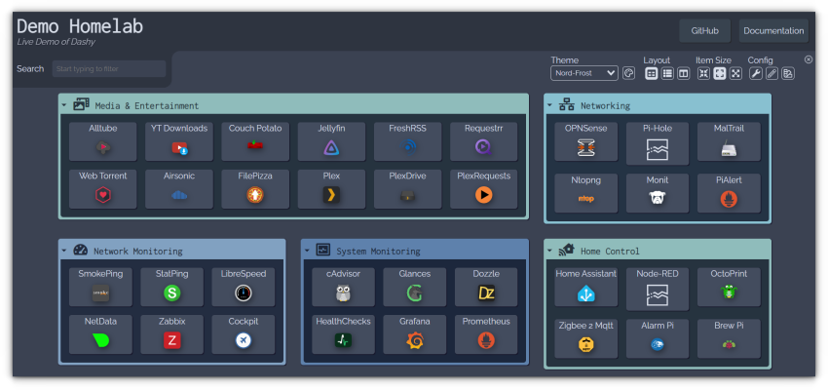The image size is (828, 390).
Task: Collapse the System Monitoring section
Action: click(307, 251)
